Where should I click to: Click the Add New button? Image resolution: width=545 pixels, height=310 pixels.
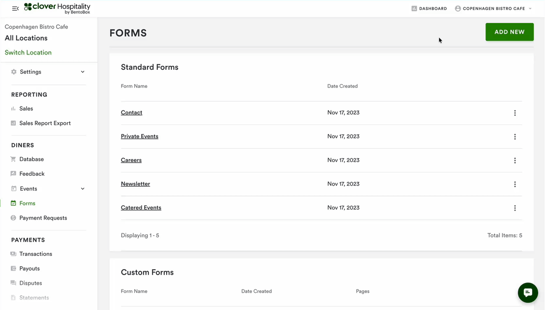[509, 32]
